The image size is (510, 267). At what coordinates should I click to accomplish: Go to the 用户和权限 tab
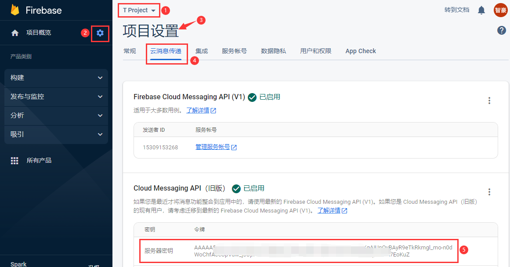pyautogui.click(x=315, y=51)
